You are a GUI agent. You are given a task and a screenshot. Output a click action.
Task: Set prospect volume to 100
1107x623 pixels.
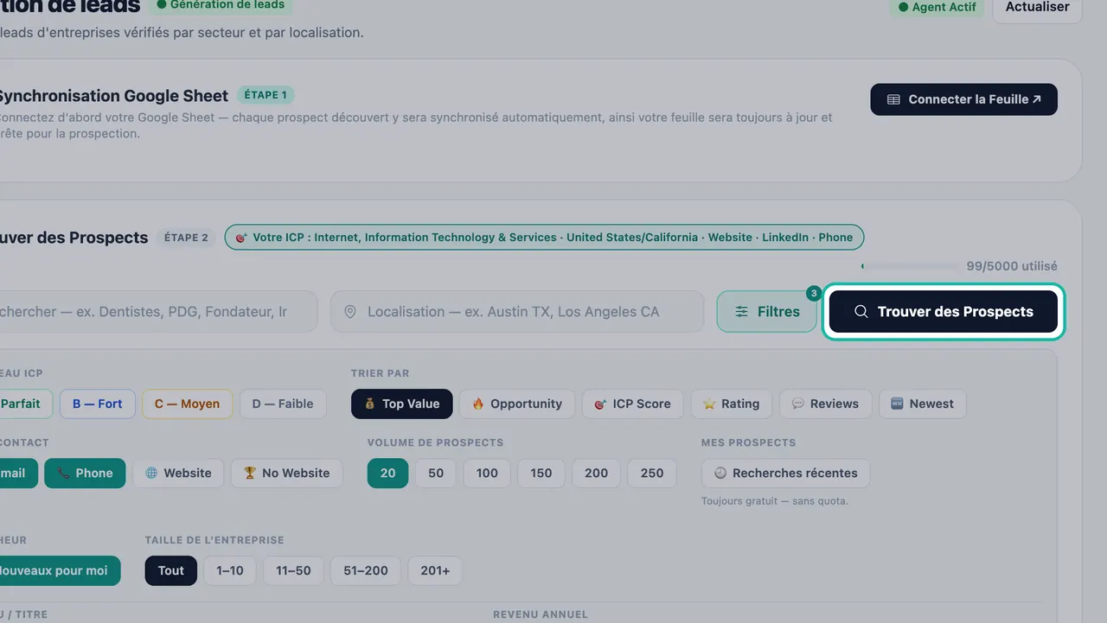click(x=487, y=473)
